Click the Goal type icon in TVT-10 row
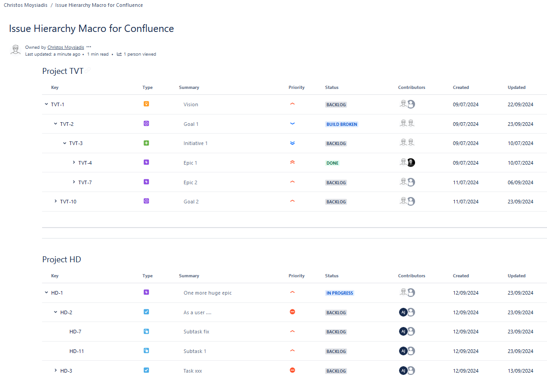 point(146,201)
